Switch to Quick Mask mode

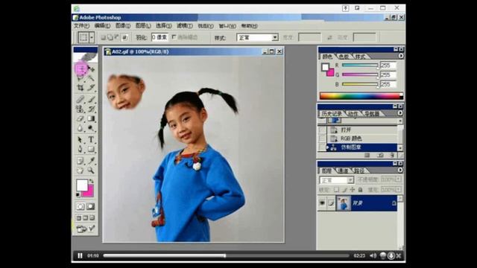(91, 207)
